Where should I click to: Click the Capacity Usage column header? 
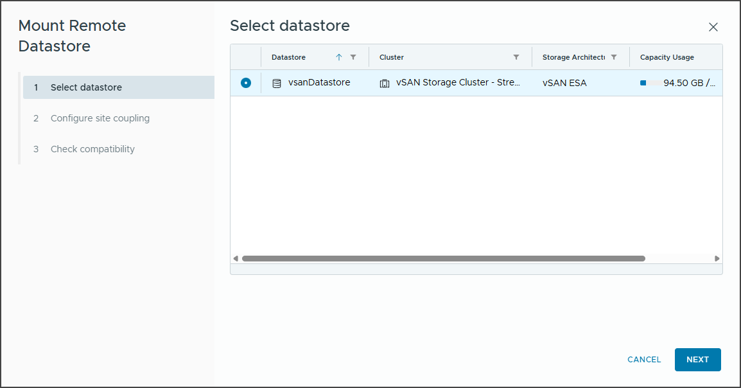point(667,57)
